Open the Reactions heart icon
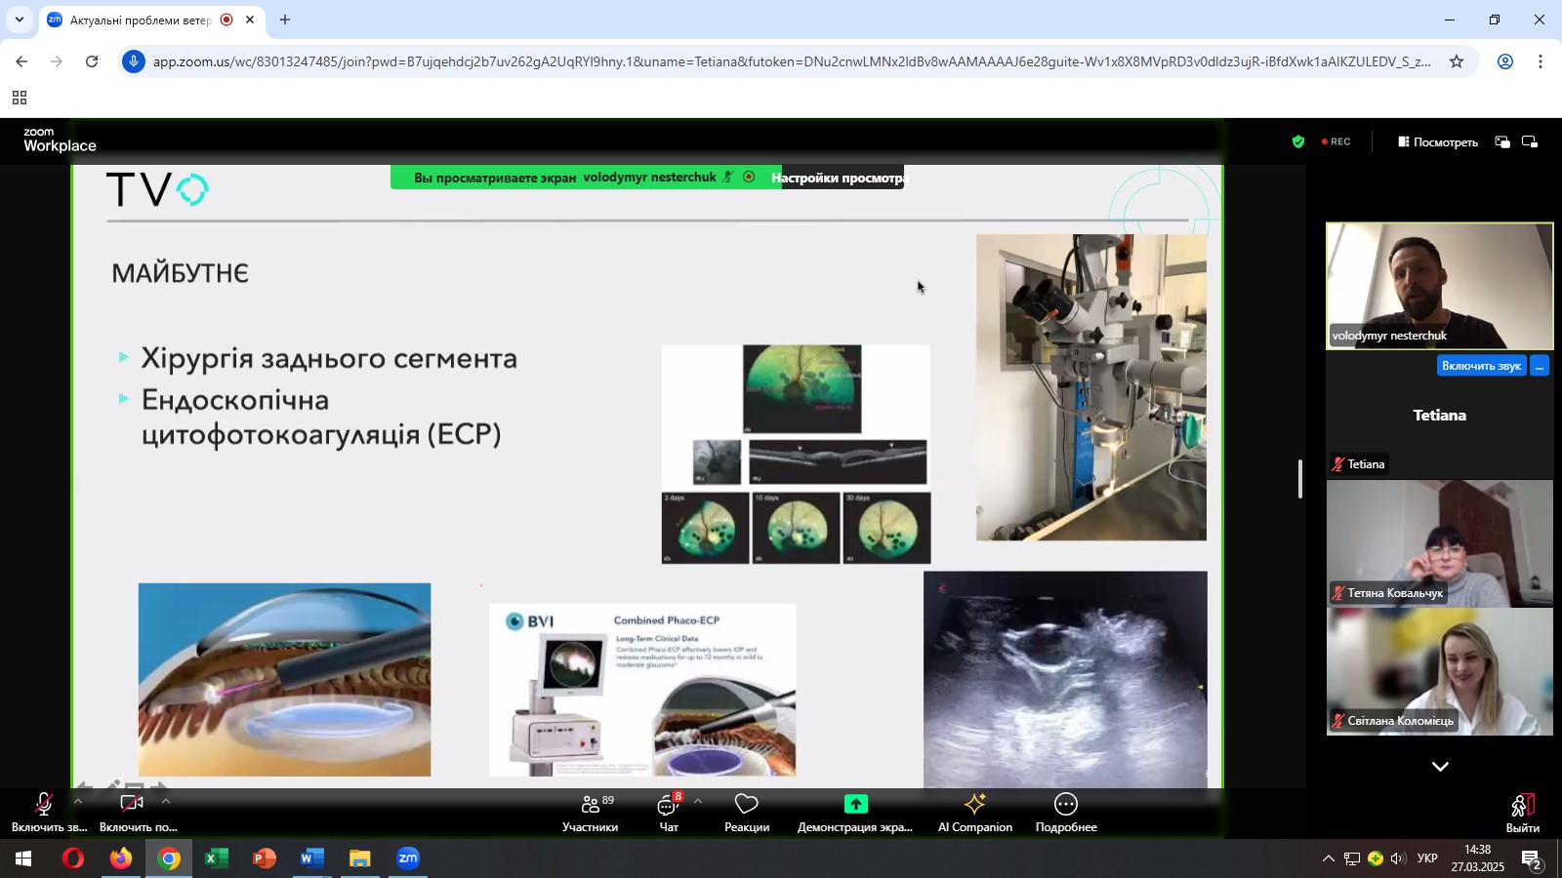Screen dimensions: 1562x878 point(747,812)
